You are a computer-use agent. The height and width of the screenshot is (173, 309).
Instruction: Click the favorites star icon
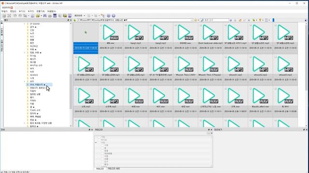coord(196,20)
